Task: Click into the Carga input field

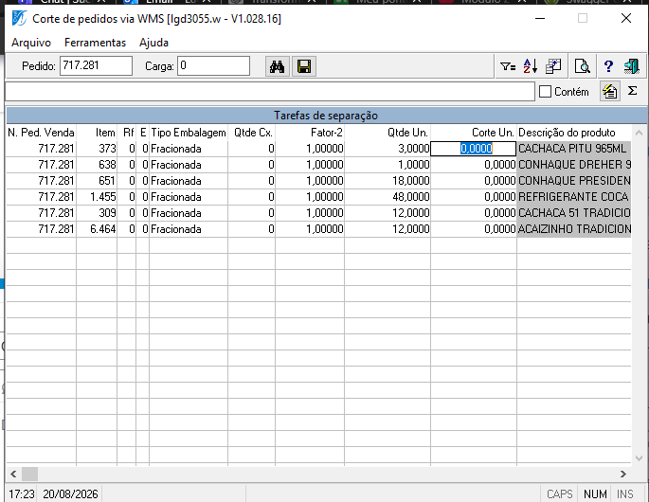Action: click(213, 65)
